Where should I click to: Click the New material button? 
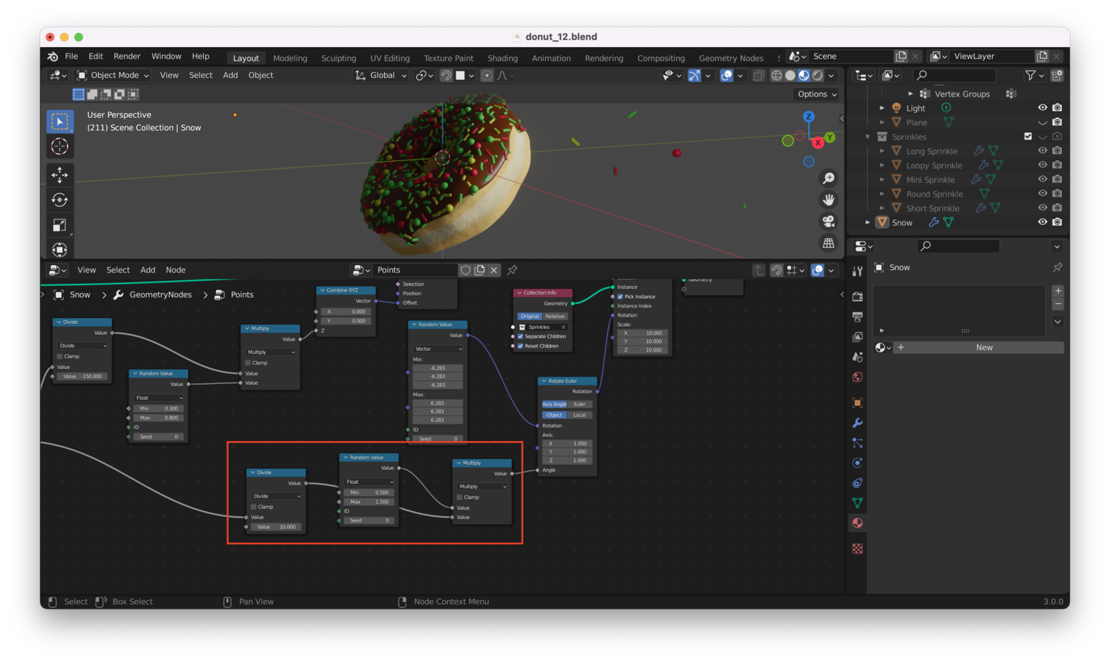coord(984,347)
